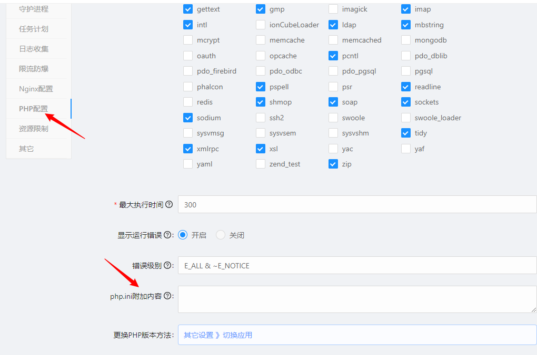Focus the php.ini附加内容 text area
This screenshot has height=355, width=537.
point(357,299)
